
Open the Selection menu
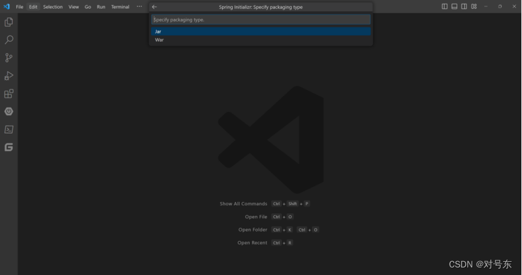click(53, 7)
